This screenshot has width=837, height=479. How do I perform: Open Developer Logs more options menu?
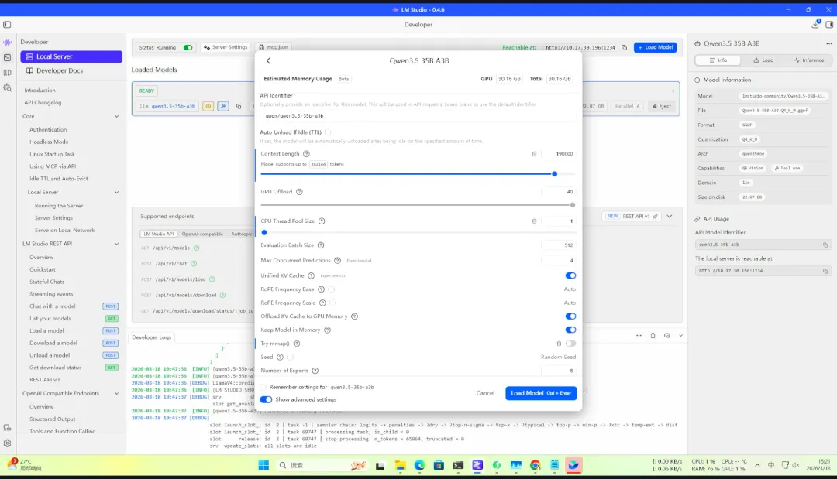pos(639,336)
